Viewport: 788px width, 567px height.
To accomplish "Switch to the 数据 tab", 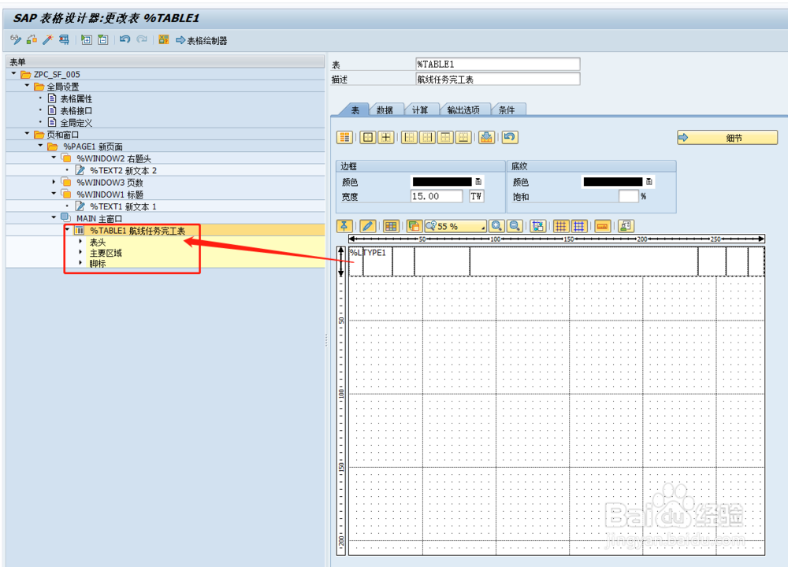I will tap(386, 109).
